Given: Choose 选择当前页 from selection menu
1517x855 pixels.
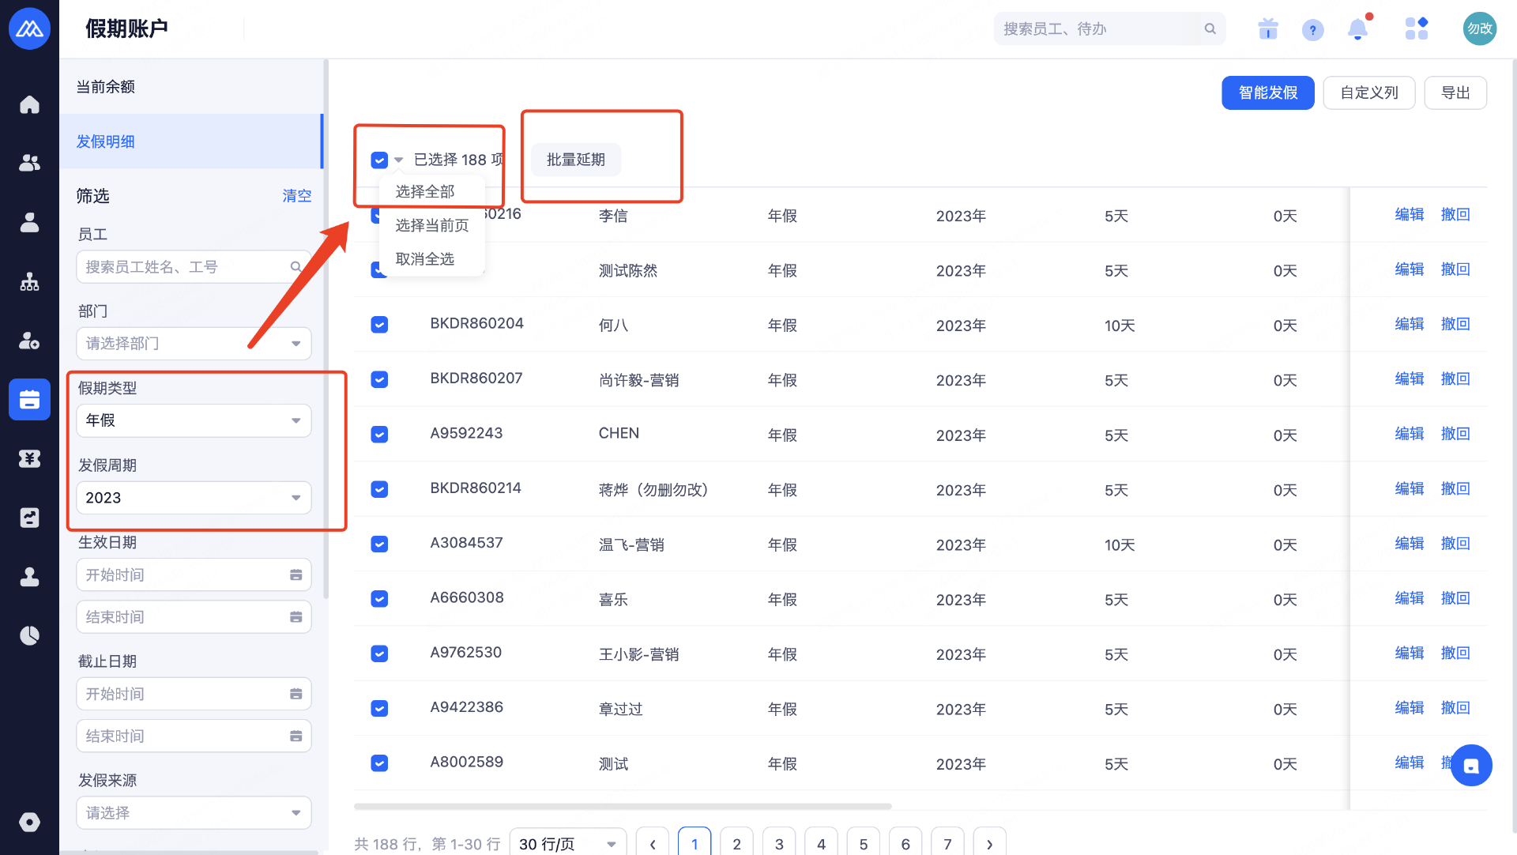Looking at the screenshot, I should point(432,225).
